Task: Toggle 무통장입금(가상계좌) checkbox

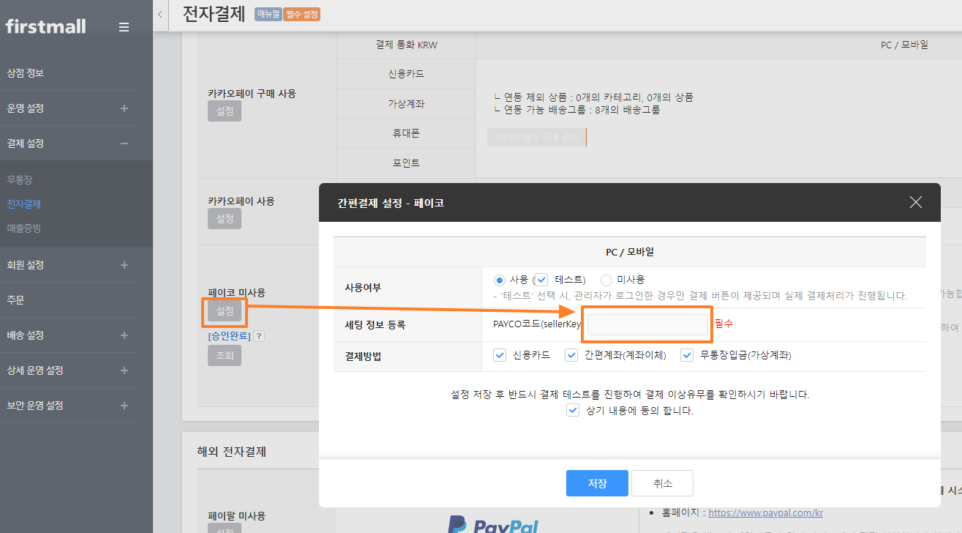Action: click(x=687, y=355)
